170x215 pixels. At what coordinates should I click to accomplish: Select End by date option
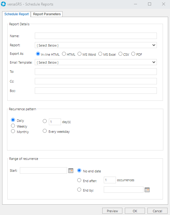coord(79,190)
